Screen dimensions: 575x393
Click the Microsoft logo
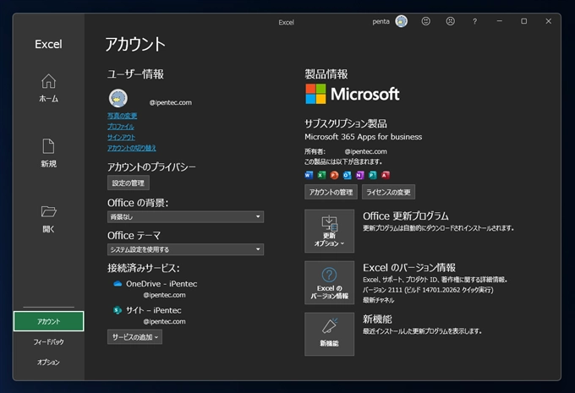coord(353,94)
